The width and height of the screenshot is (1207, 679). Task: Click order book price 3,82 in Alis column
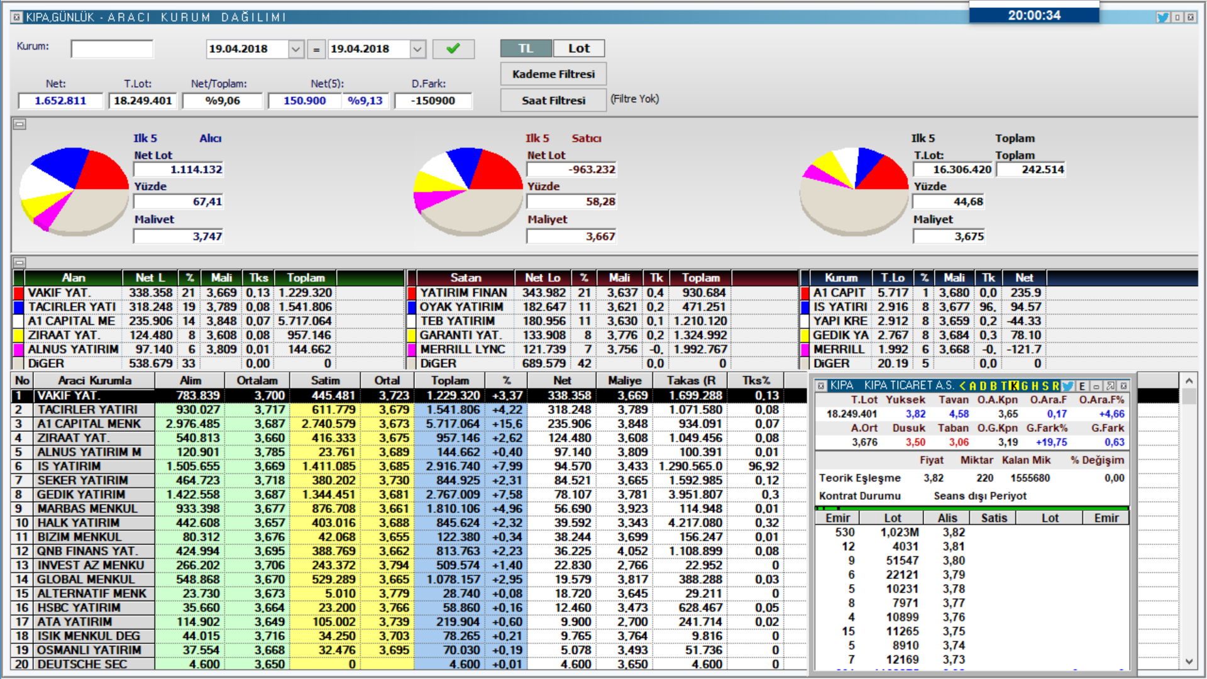point(954,533)
